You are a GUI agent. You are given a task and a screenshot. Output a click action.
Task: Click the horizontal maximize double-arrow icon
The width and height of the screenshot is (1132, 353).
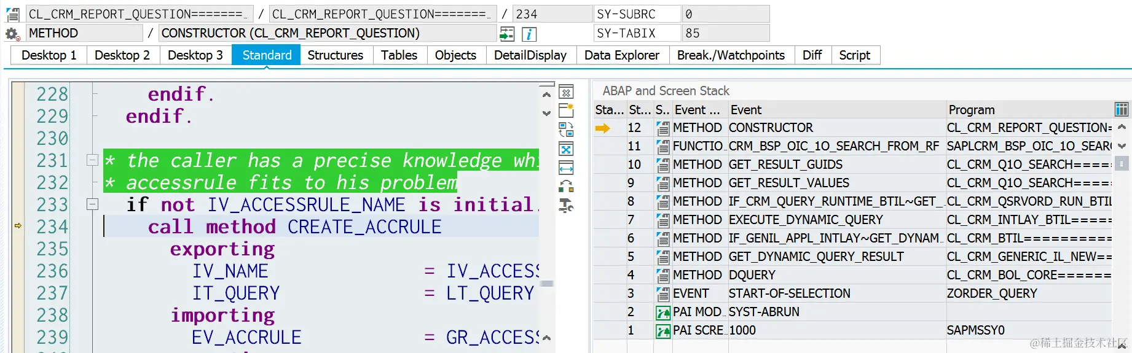pos(566,168)
